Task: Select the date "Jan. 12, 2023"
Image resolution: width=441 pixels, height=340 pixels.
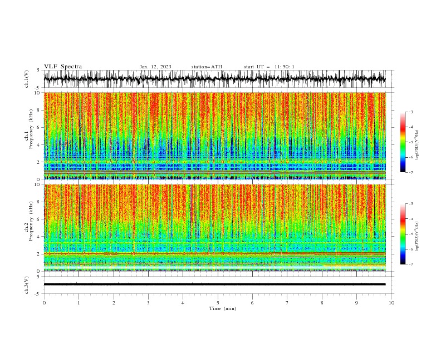Action: (x=155, y=67)
